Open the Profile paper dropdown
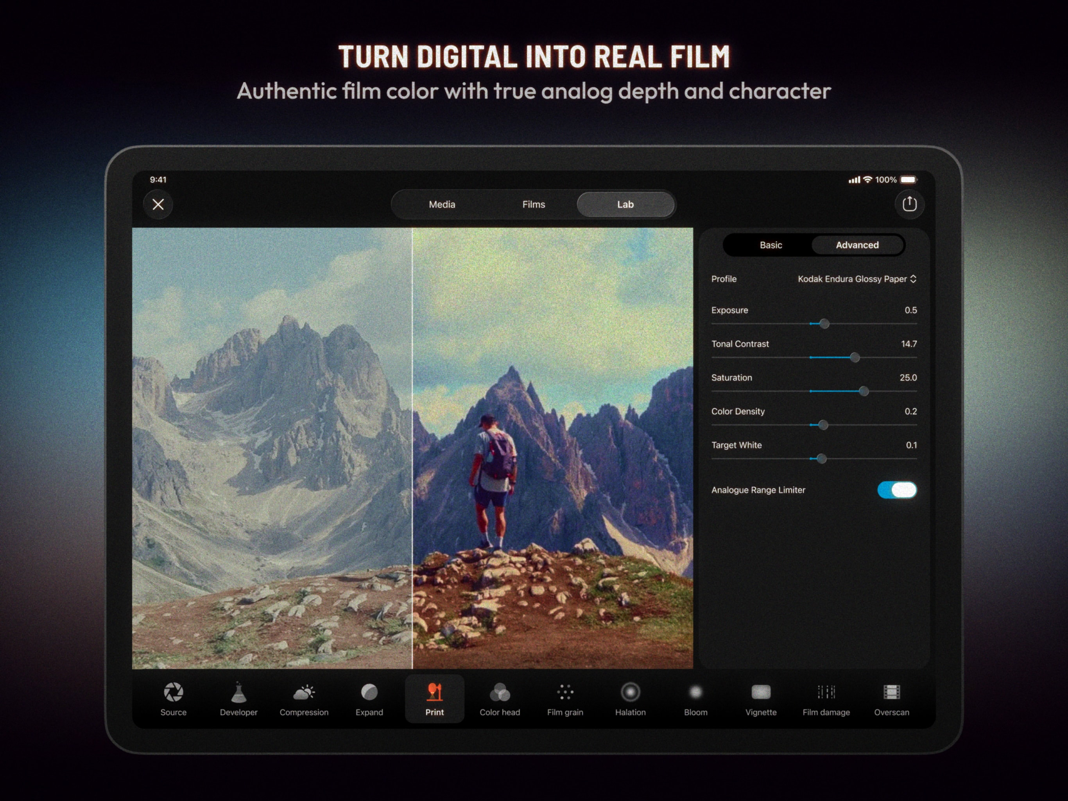 tap(857, 279)
